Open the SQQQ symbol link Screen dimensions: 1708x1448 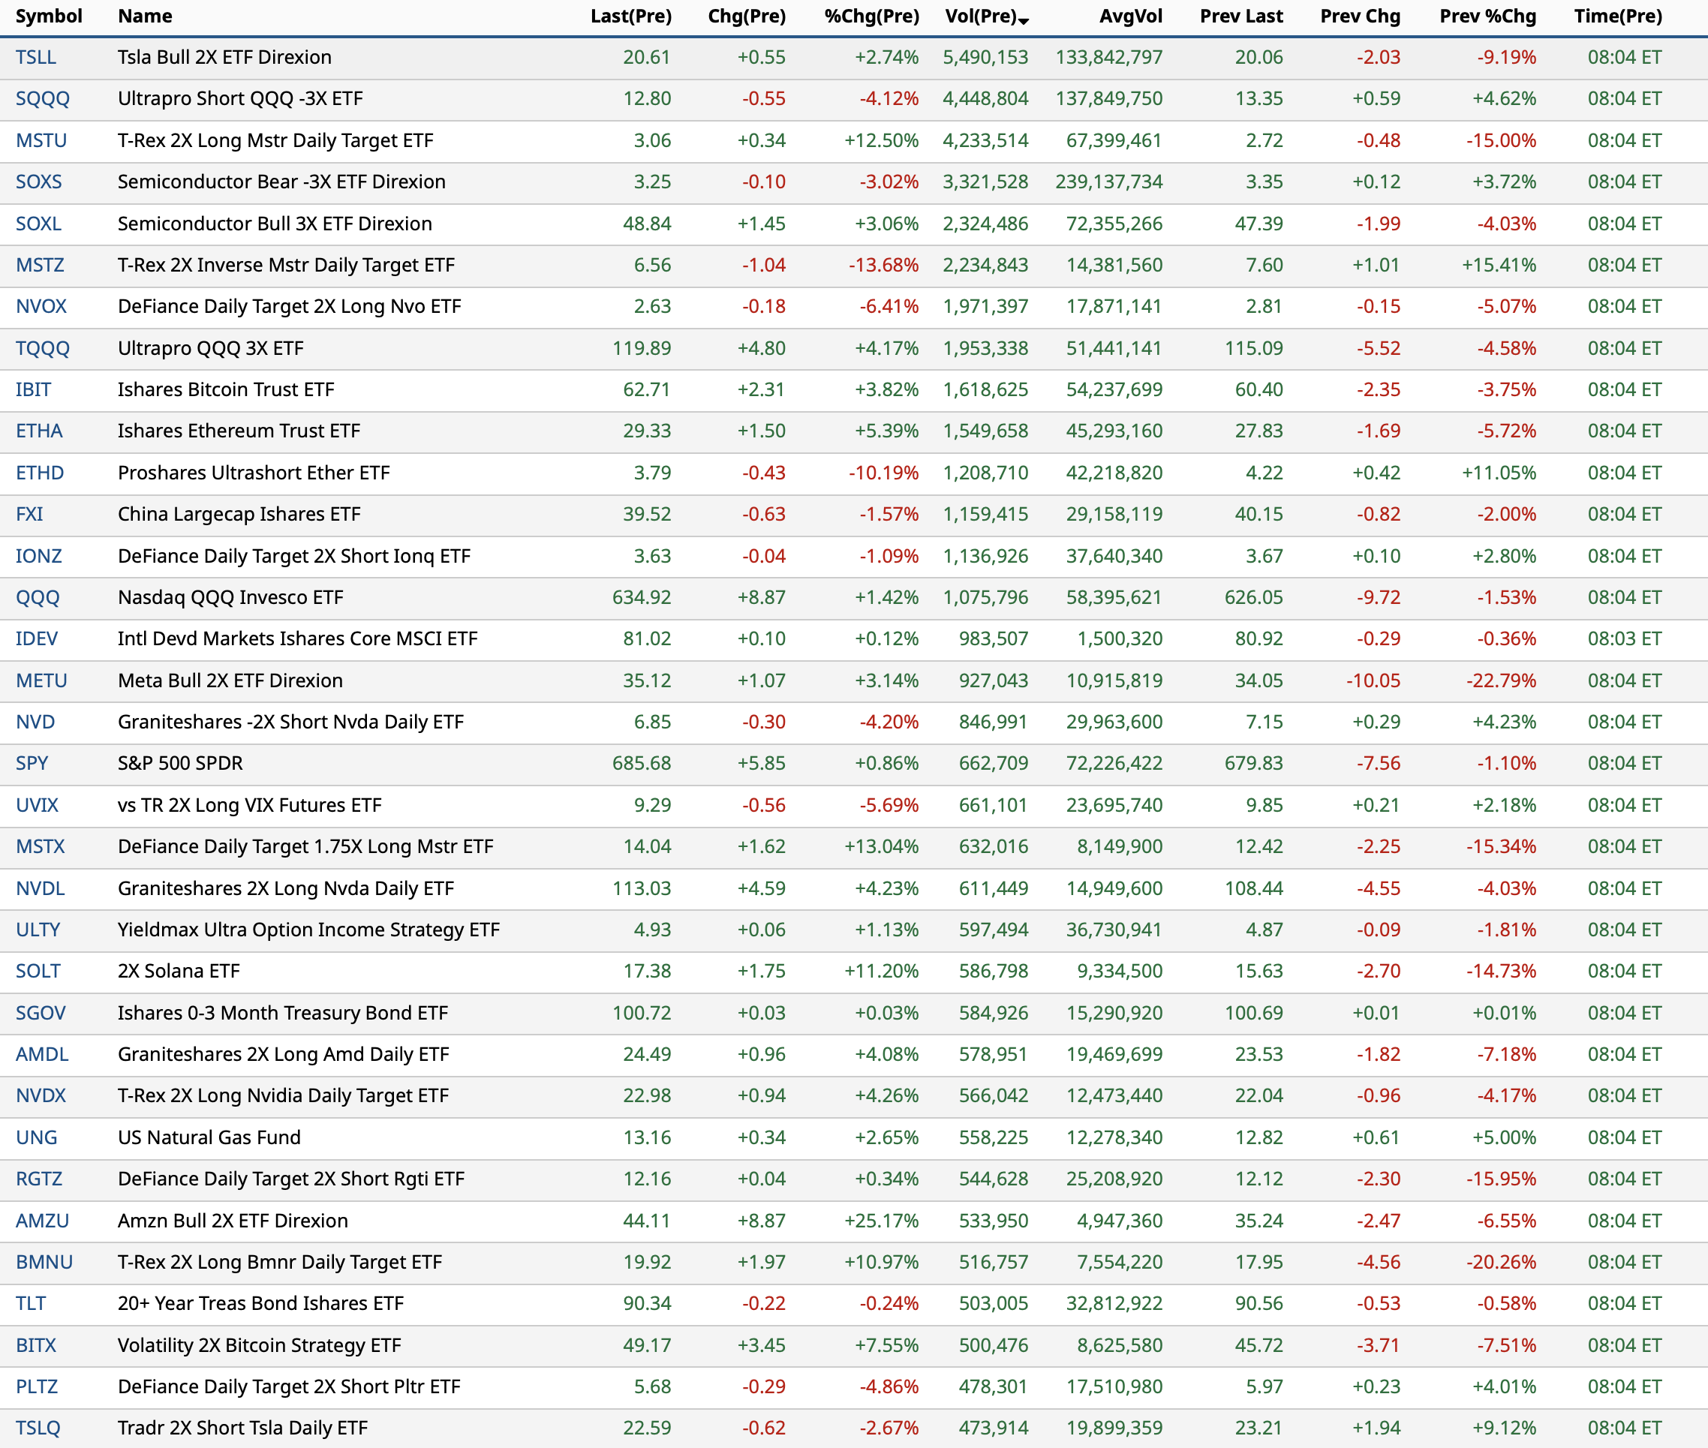tap(43, 98)
